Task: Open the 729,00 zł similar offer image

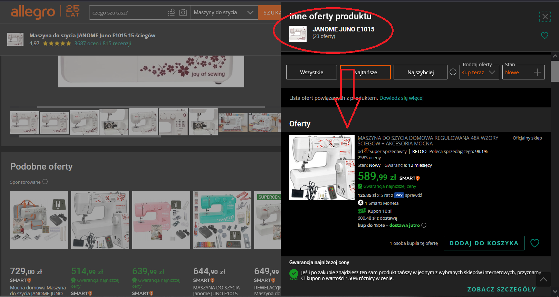Action: click(39, 220)
